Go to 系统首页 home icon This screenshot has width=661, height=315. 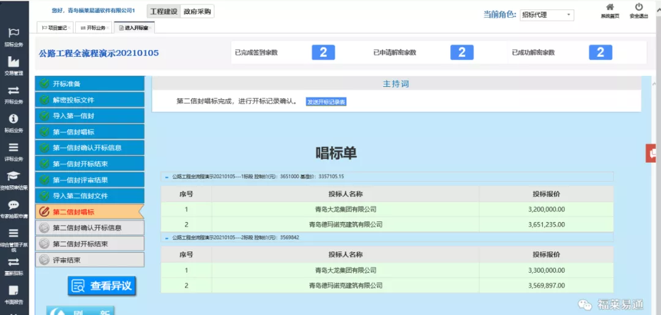coord(610,8)
